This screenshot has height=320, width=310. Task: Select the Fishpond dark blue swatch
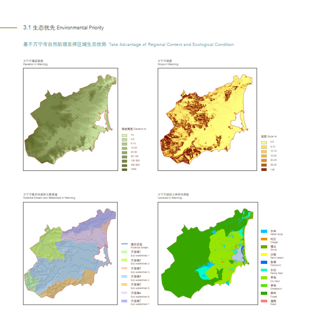pyautogui.click(x=264, y=262)
